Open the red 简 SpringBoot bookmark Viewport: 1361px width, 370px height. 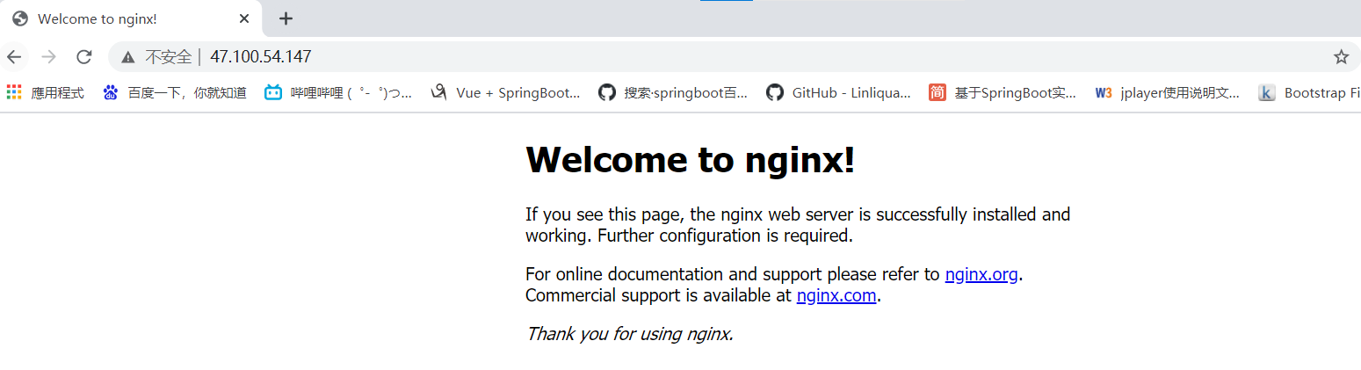1003,92
